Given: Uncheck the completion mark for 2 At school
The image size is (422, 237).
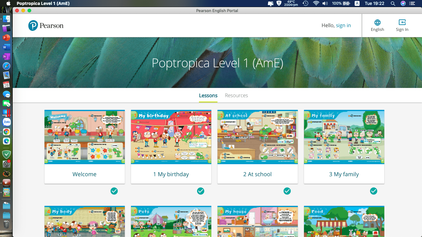Looking at the screenshot, I should tap(287, 191).
